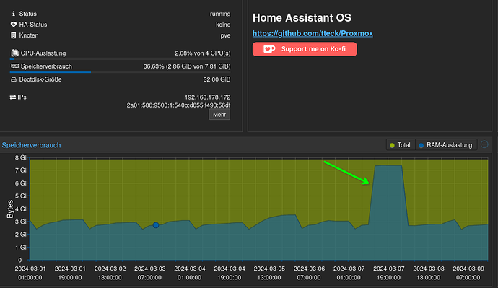Click the IPv6 address starting 2a01:586
The image size is (498, 288).
[x=178, y=105]
